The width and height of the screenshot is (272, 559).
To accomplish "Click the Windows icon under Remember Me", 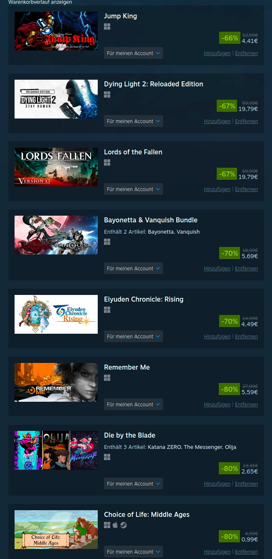I will tap(107, 378).
